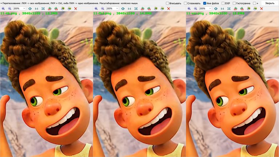Screen dimensions: 279x157
Task: Fit 11-4k.png to the window frame
Action: [43, 9]
